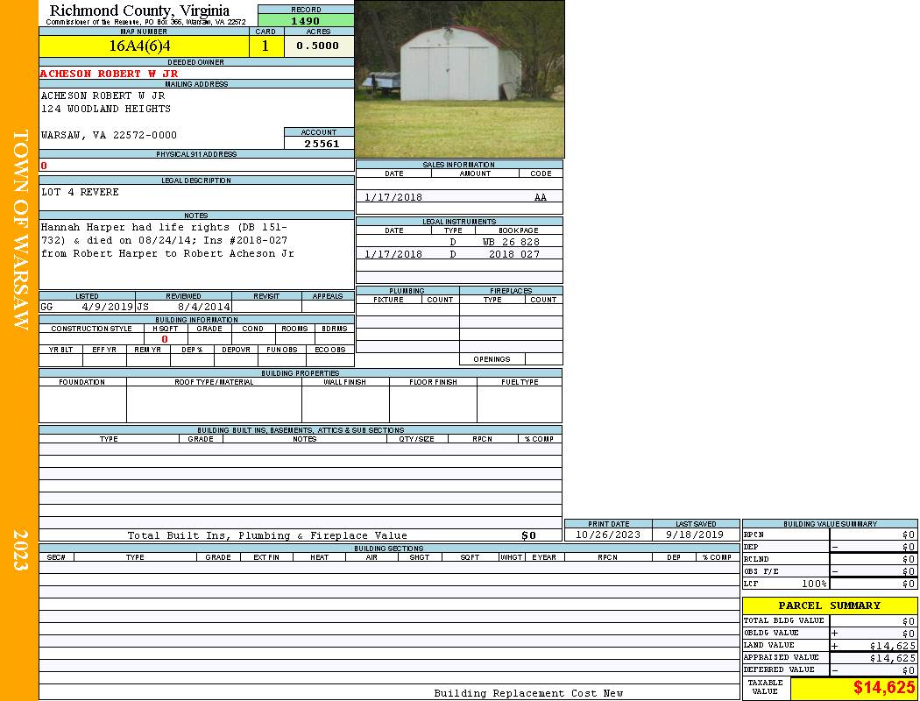This screenshot has width=920, height=701.
Task: Click Building Replacement Cost New label
Action: coord(528,693)
